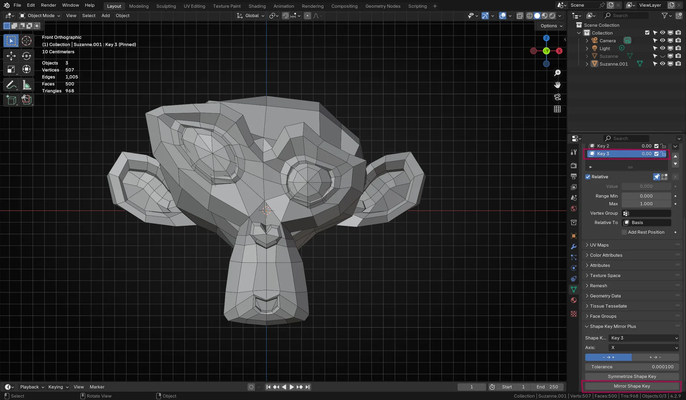Open the Tool properties tab

pos(574,152)
